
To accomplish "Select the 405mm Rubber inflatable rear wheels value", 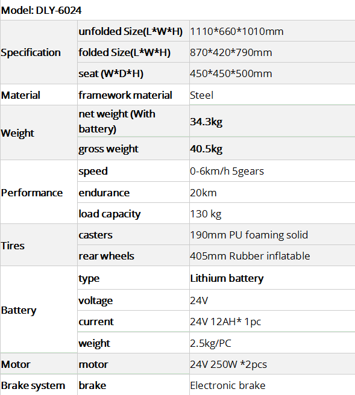I will coord(250,256).
